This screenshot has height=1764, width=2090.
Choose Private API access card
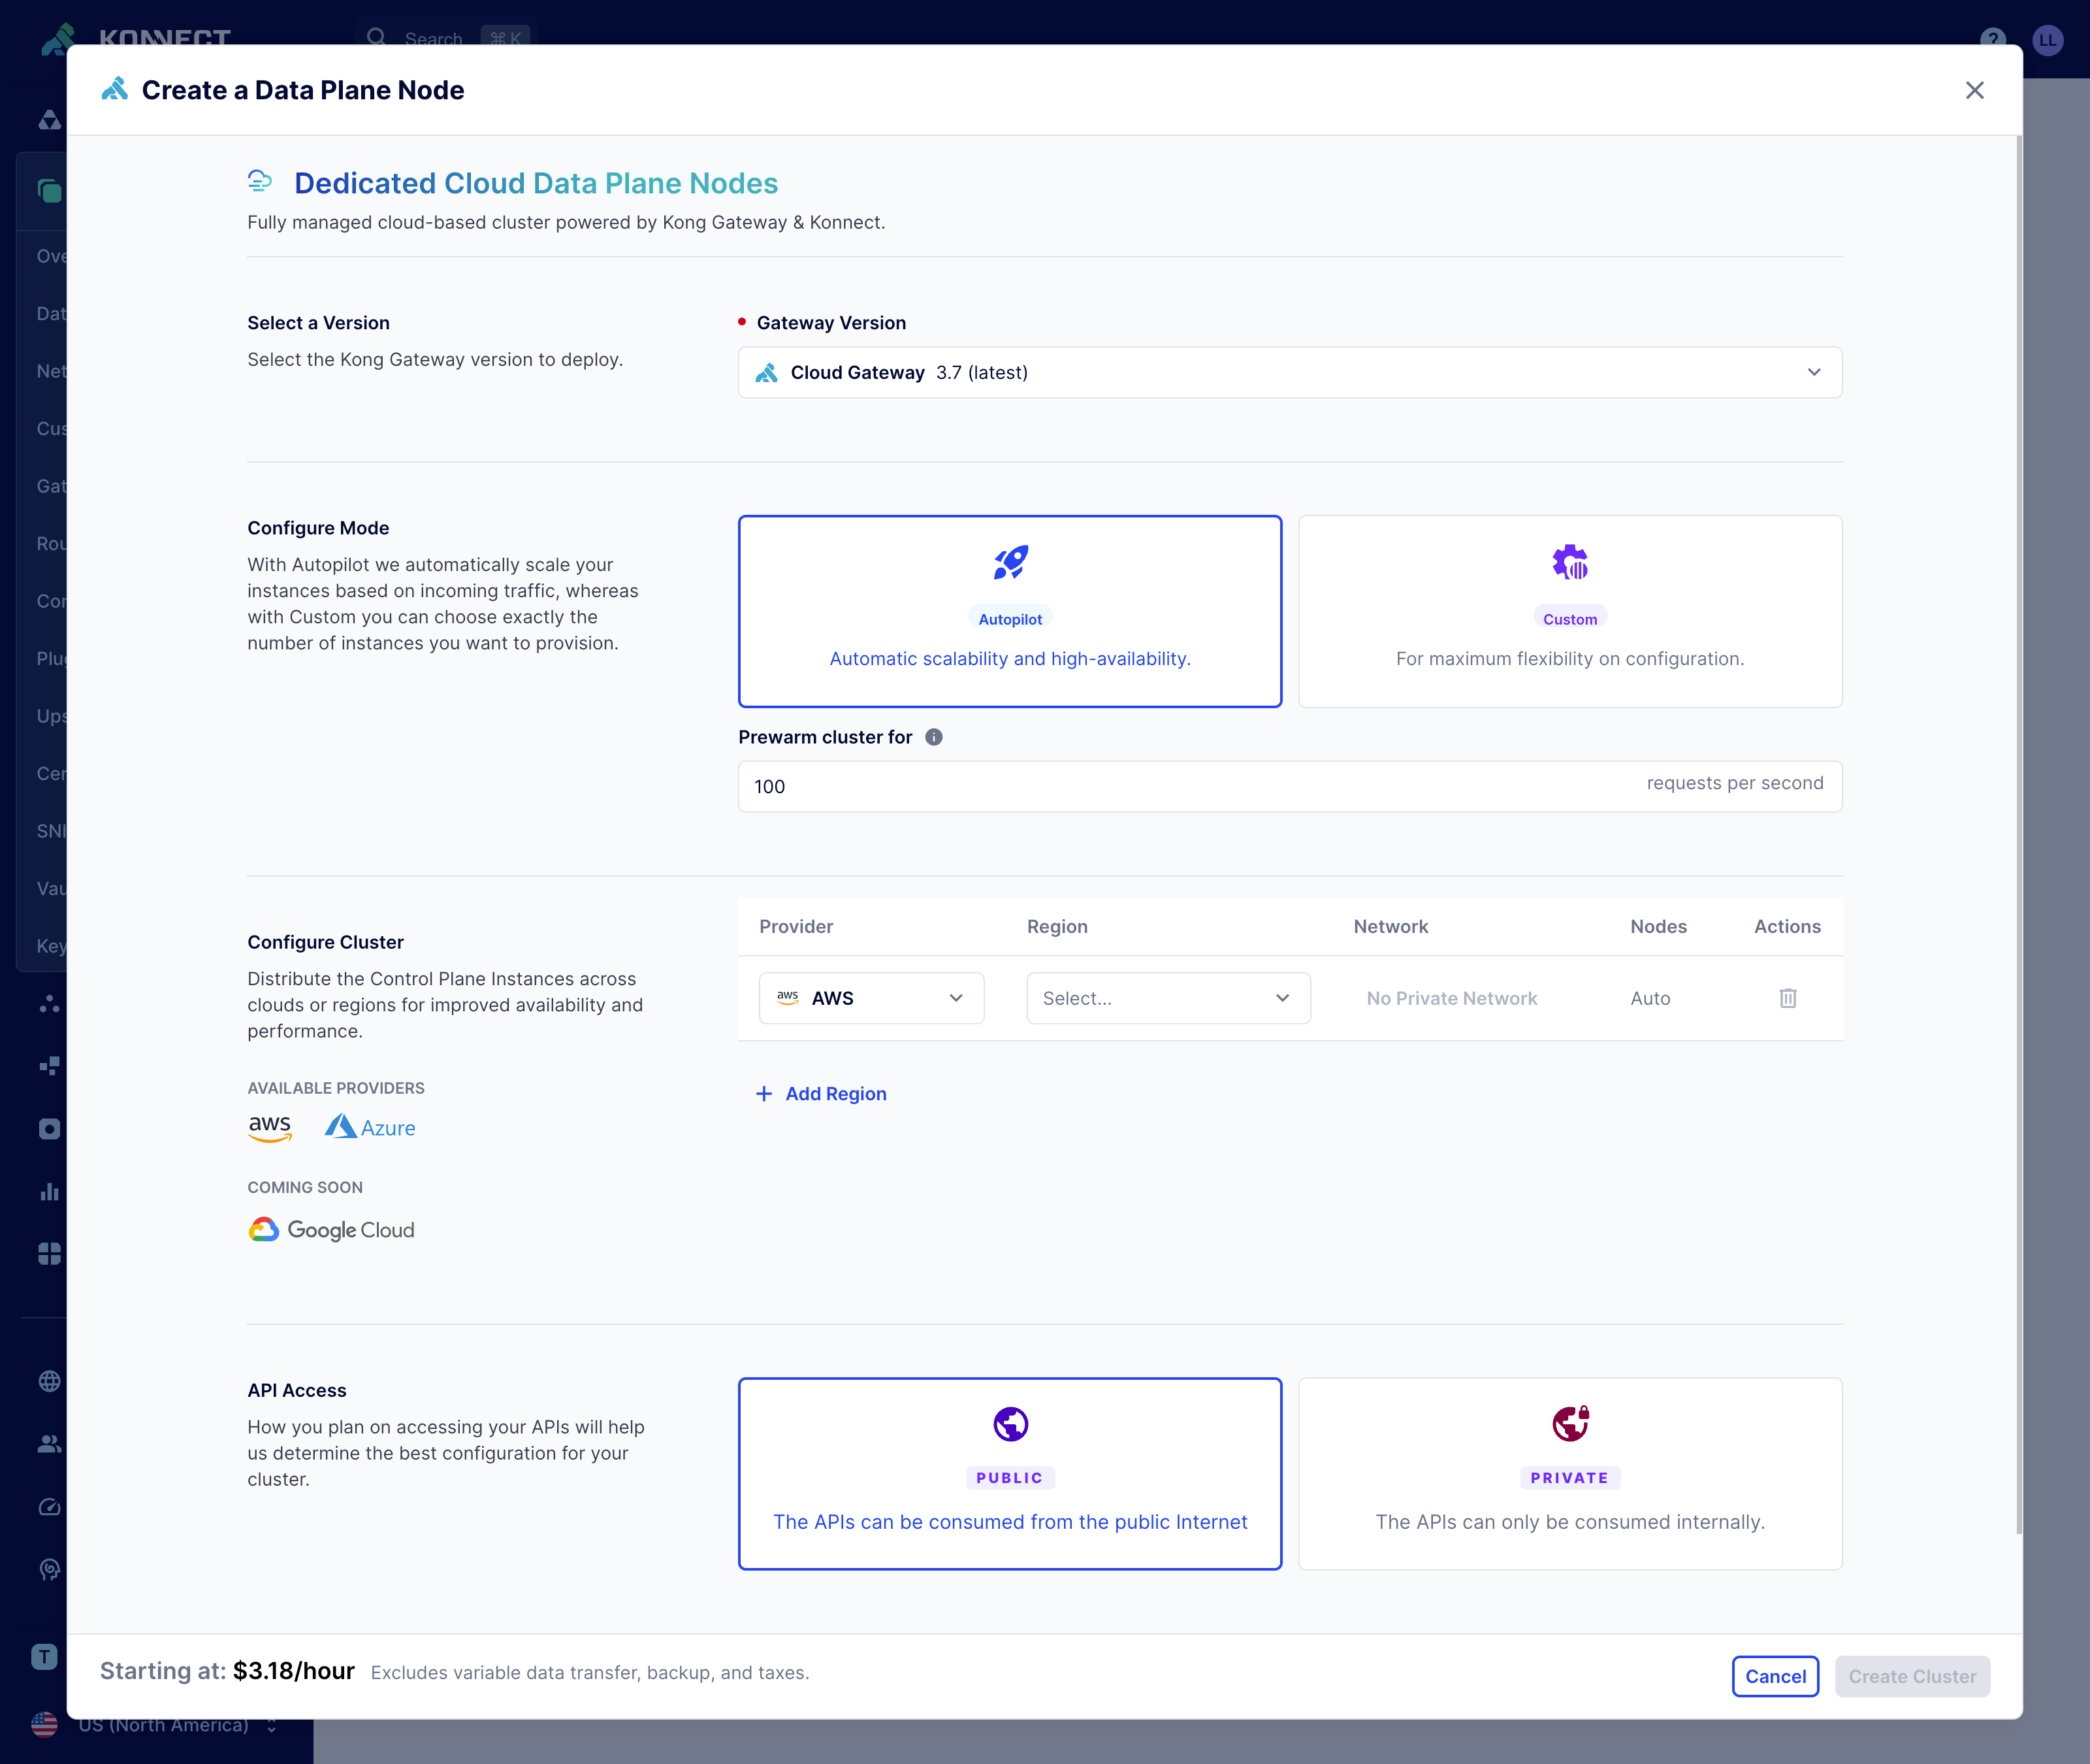tap(1569, 1474)
